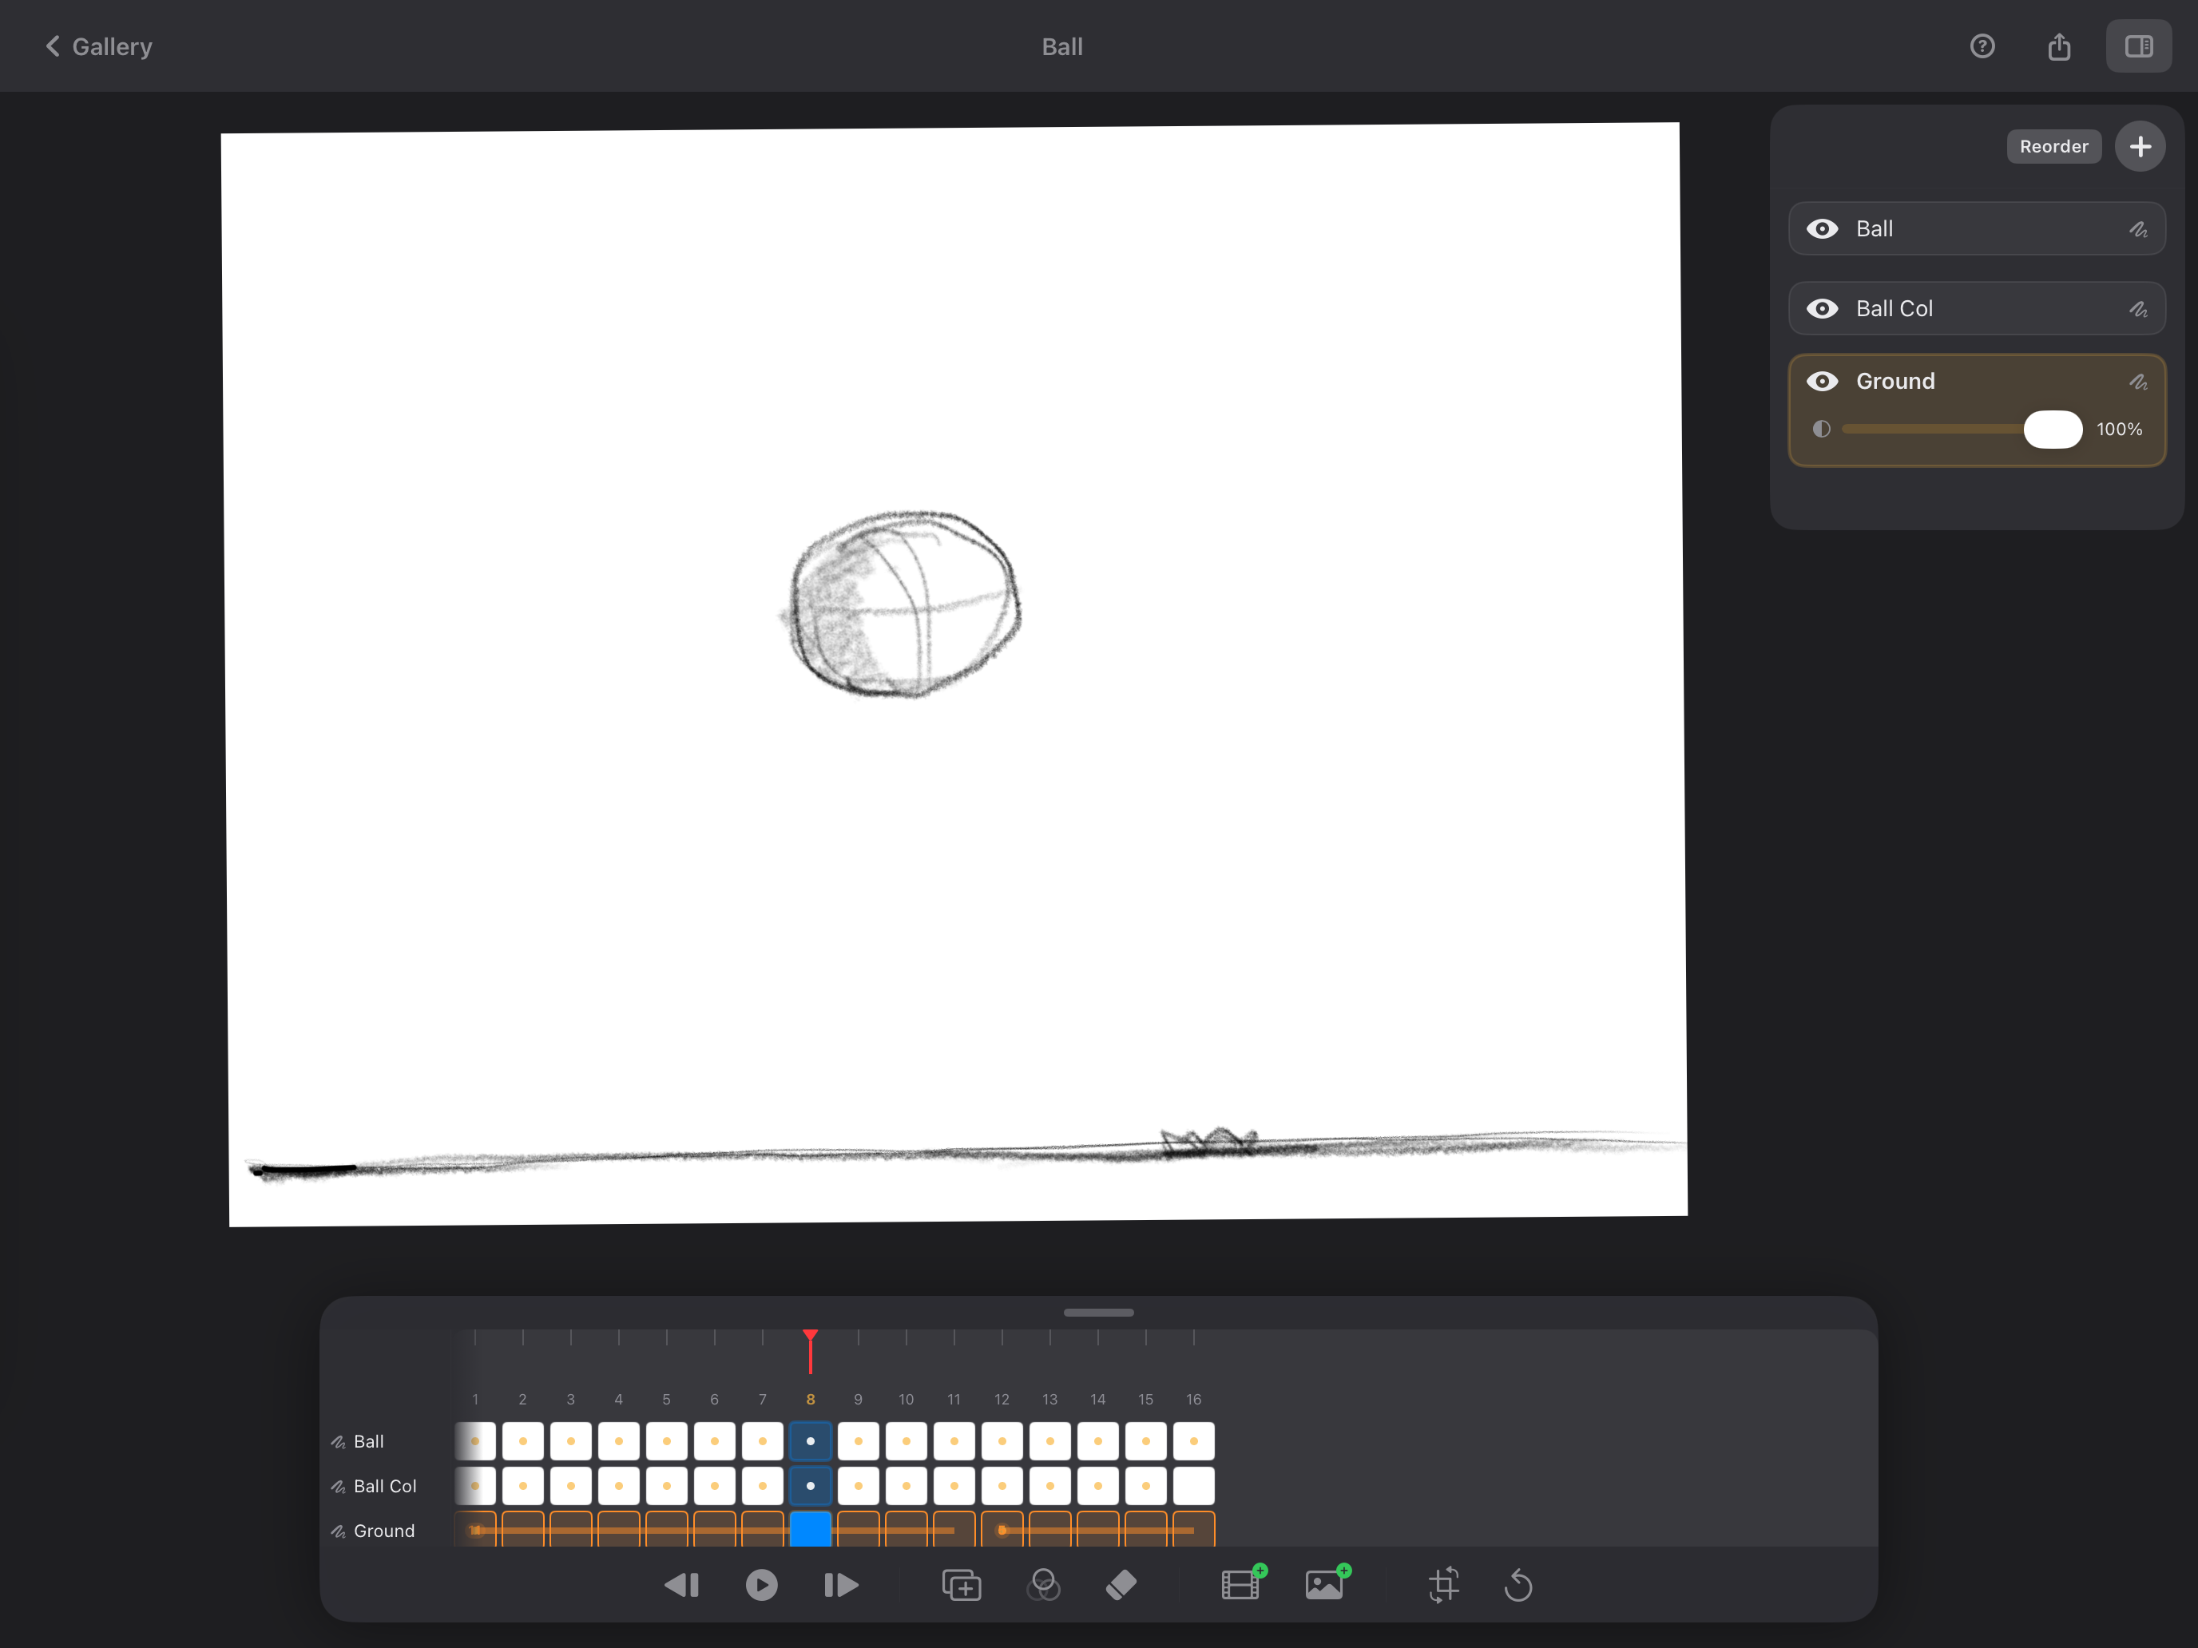The image size is (2198, 1648).
Task: Click the add new frame icon
Action: pos(961,1586)
